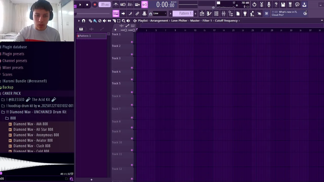This screenshot has height=182, width=324.
Task: Open the Mixer view icon
Action: point(224,14)
